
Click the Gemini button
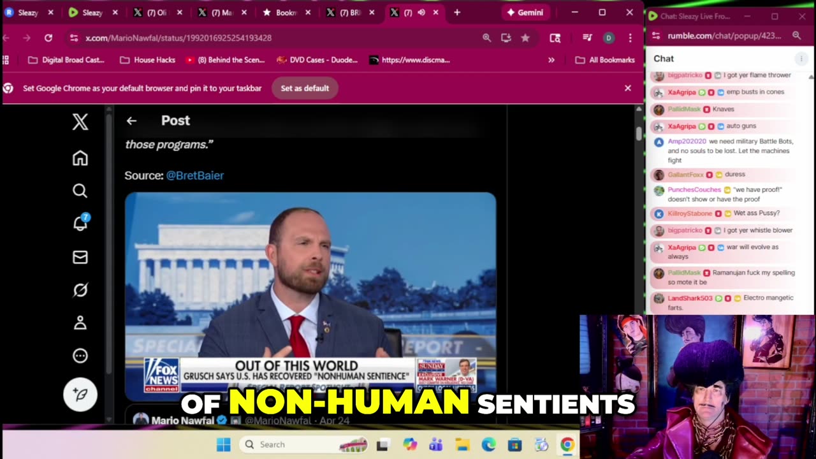click(525, 12)
